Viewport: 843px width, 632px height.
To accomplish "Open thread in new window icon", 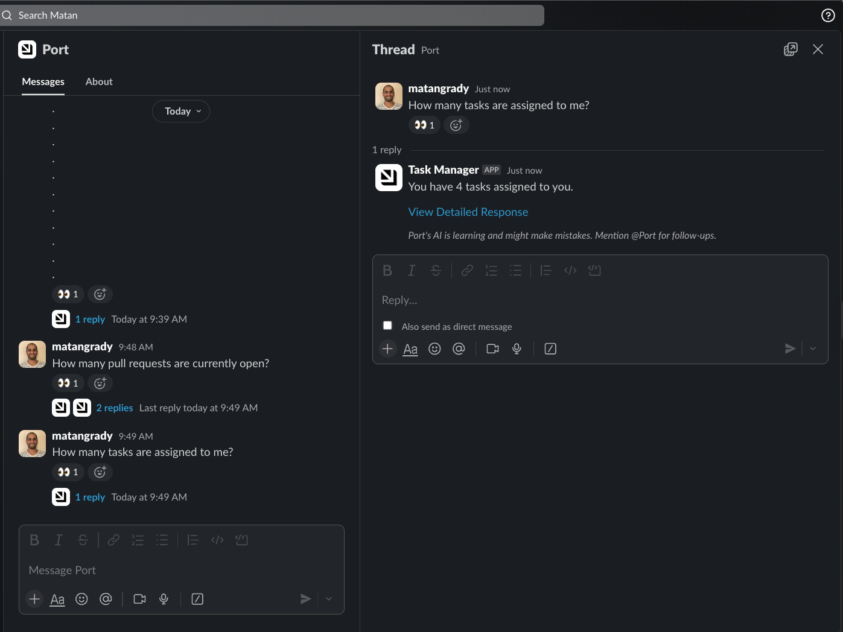I will click(790, 49).
